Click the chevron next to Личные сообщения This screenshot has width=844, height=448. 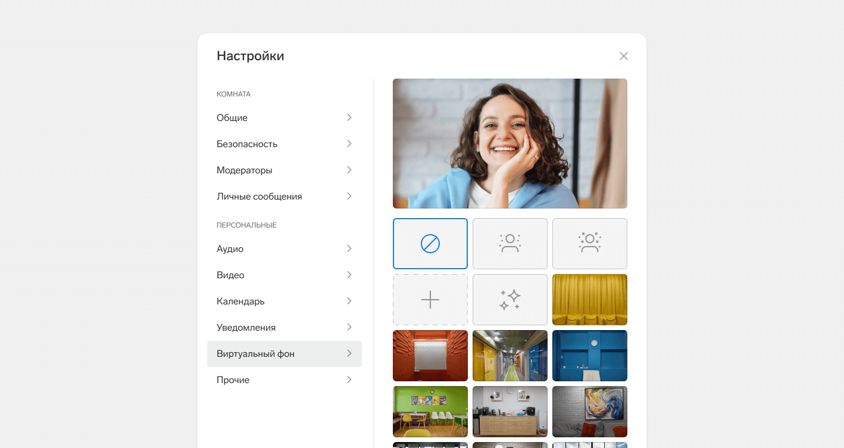click(x=349, y=196)
